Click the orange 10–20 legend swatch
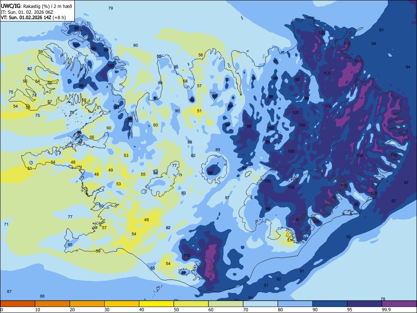Image resolution: width=417 pixels, height=313 pixels. (x=53, y=304)
